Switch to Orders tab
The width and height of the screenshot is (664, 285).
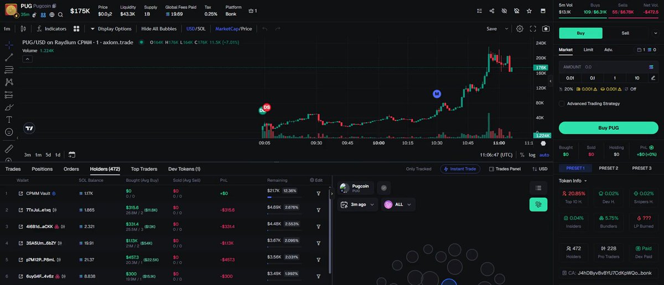coord(71,169)
